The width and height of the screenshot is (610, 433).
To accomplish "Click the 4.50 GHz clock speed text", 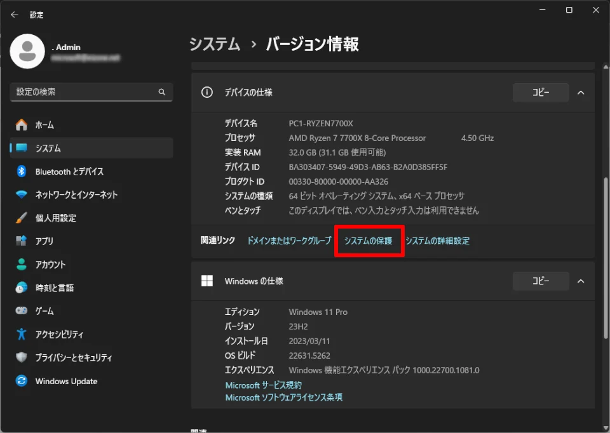I will click(478, 138).
